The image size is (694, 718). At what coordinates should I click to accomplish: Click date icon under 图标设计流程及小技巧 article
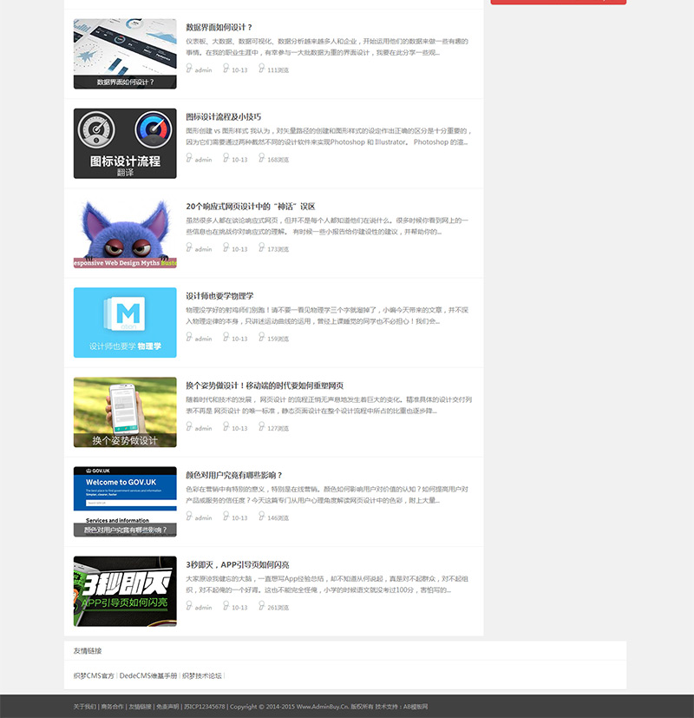tap(226, 158)
